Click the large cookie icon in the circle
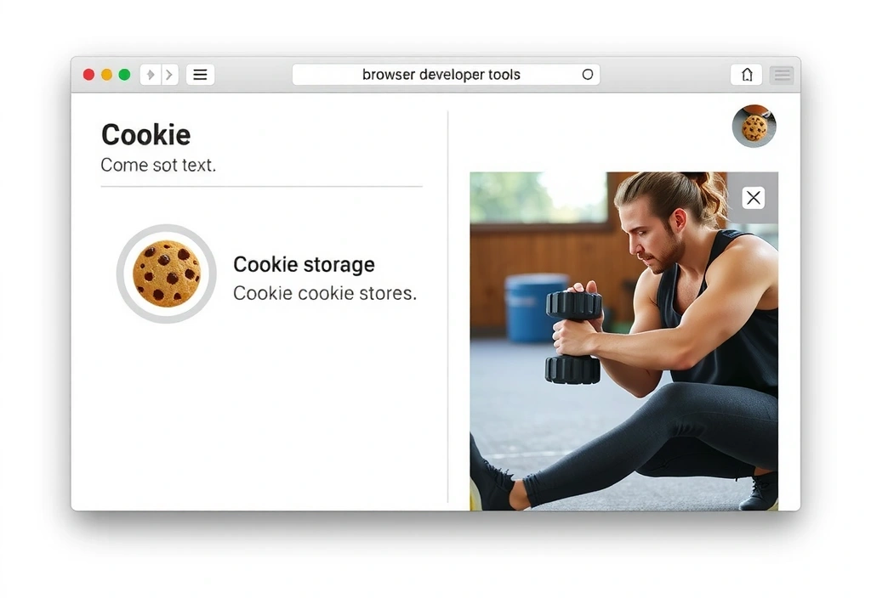The width and height of the screenshot is (871, 598). coord(166,274)
